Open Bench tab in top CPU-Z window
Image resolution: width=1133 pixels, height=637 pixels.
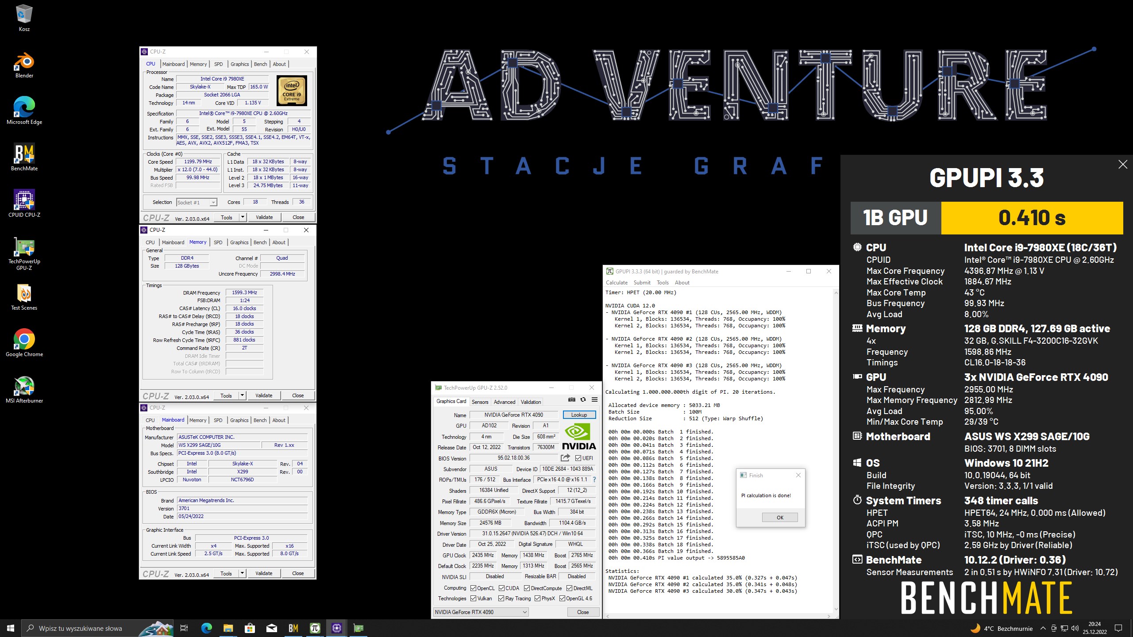pyautogui.click(x=260, y=64)
